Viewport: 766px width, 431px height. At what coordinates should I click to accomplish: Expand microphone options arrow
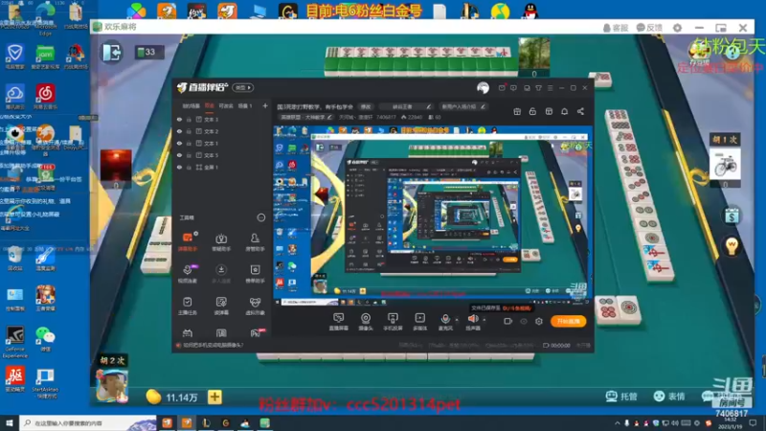click(x=457, y=320)
